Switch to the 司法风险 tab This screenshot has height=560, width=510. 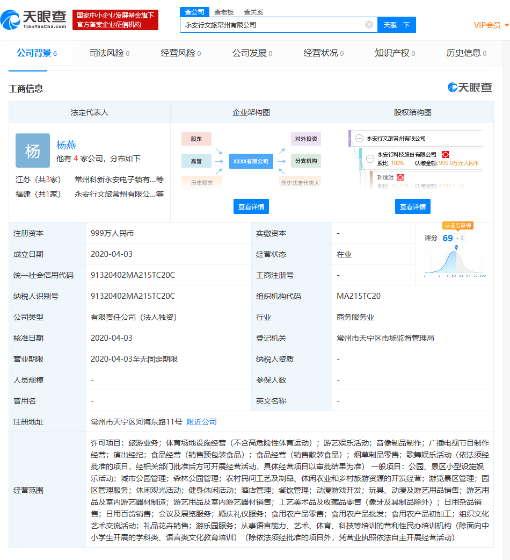109,53
